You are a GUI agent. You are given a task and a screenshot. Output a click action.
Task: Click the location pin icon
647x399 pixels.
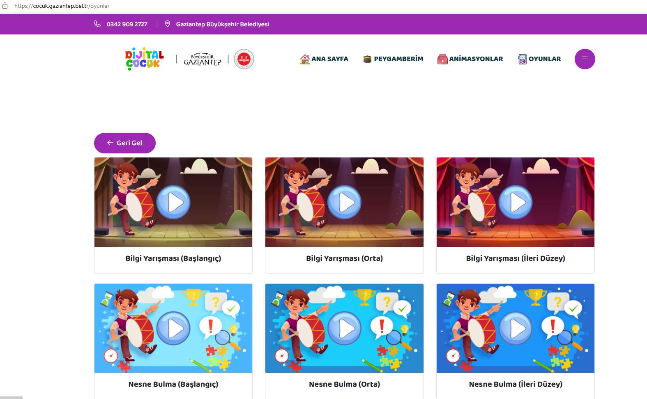coord(168,24)
